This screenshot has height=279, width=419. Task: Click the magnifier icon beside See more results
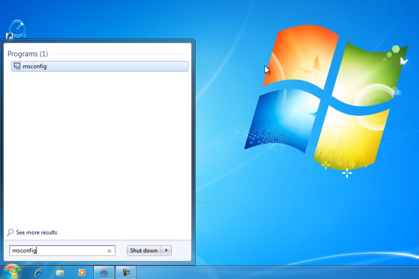click(x=11, y=232)
